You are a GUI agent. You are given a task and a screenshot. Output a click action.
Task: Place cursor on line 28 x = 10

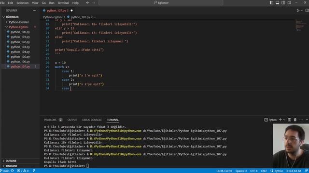click(x=60, y=62)
